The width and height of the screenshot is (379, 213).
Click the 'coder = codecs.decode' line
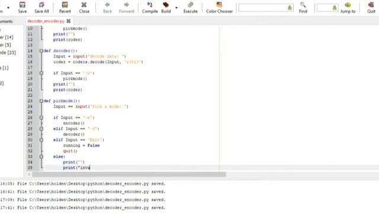[x=98, y=62]
